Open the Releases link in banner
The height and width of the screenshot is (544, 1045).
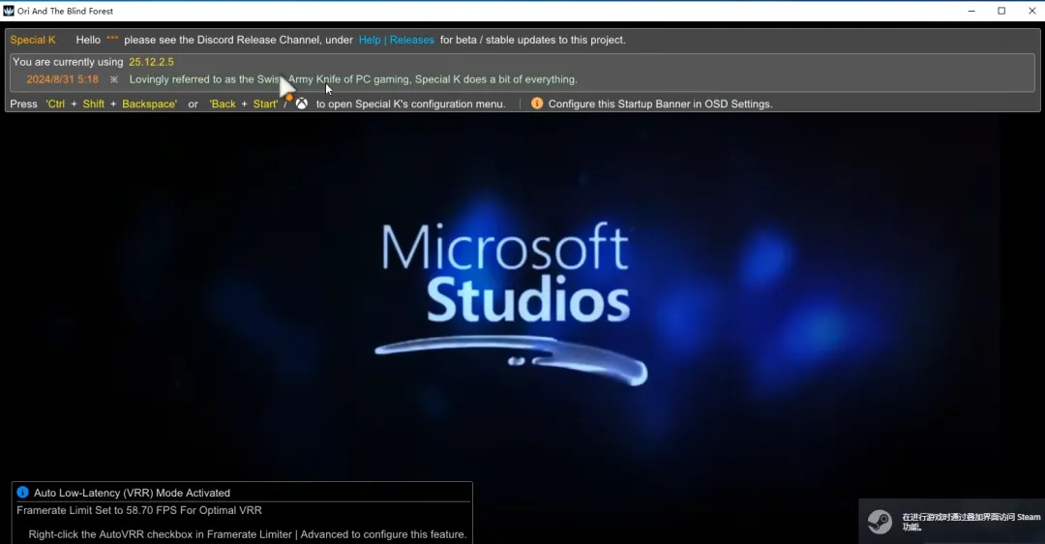tap(412, 40)
